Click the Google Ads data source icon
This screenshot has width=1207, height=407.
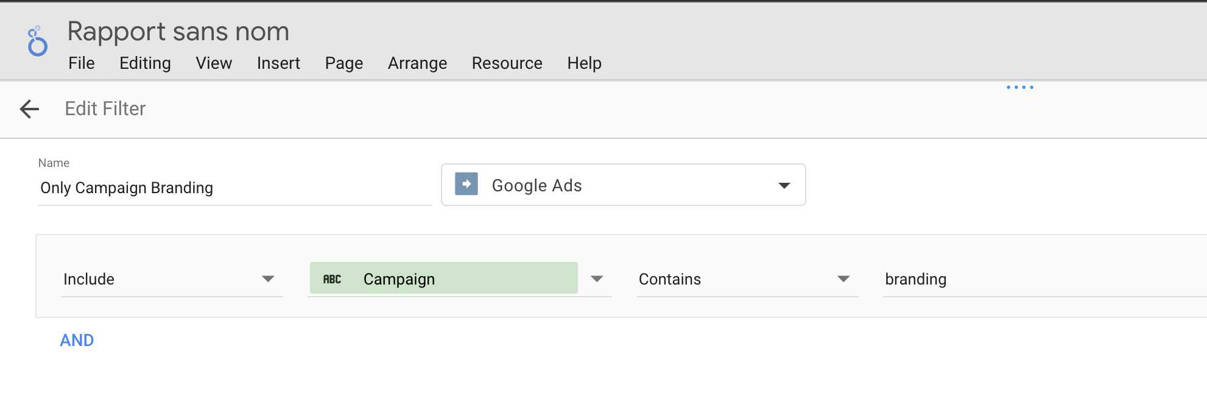[x=466, y=184]
